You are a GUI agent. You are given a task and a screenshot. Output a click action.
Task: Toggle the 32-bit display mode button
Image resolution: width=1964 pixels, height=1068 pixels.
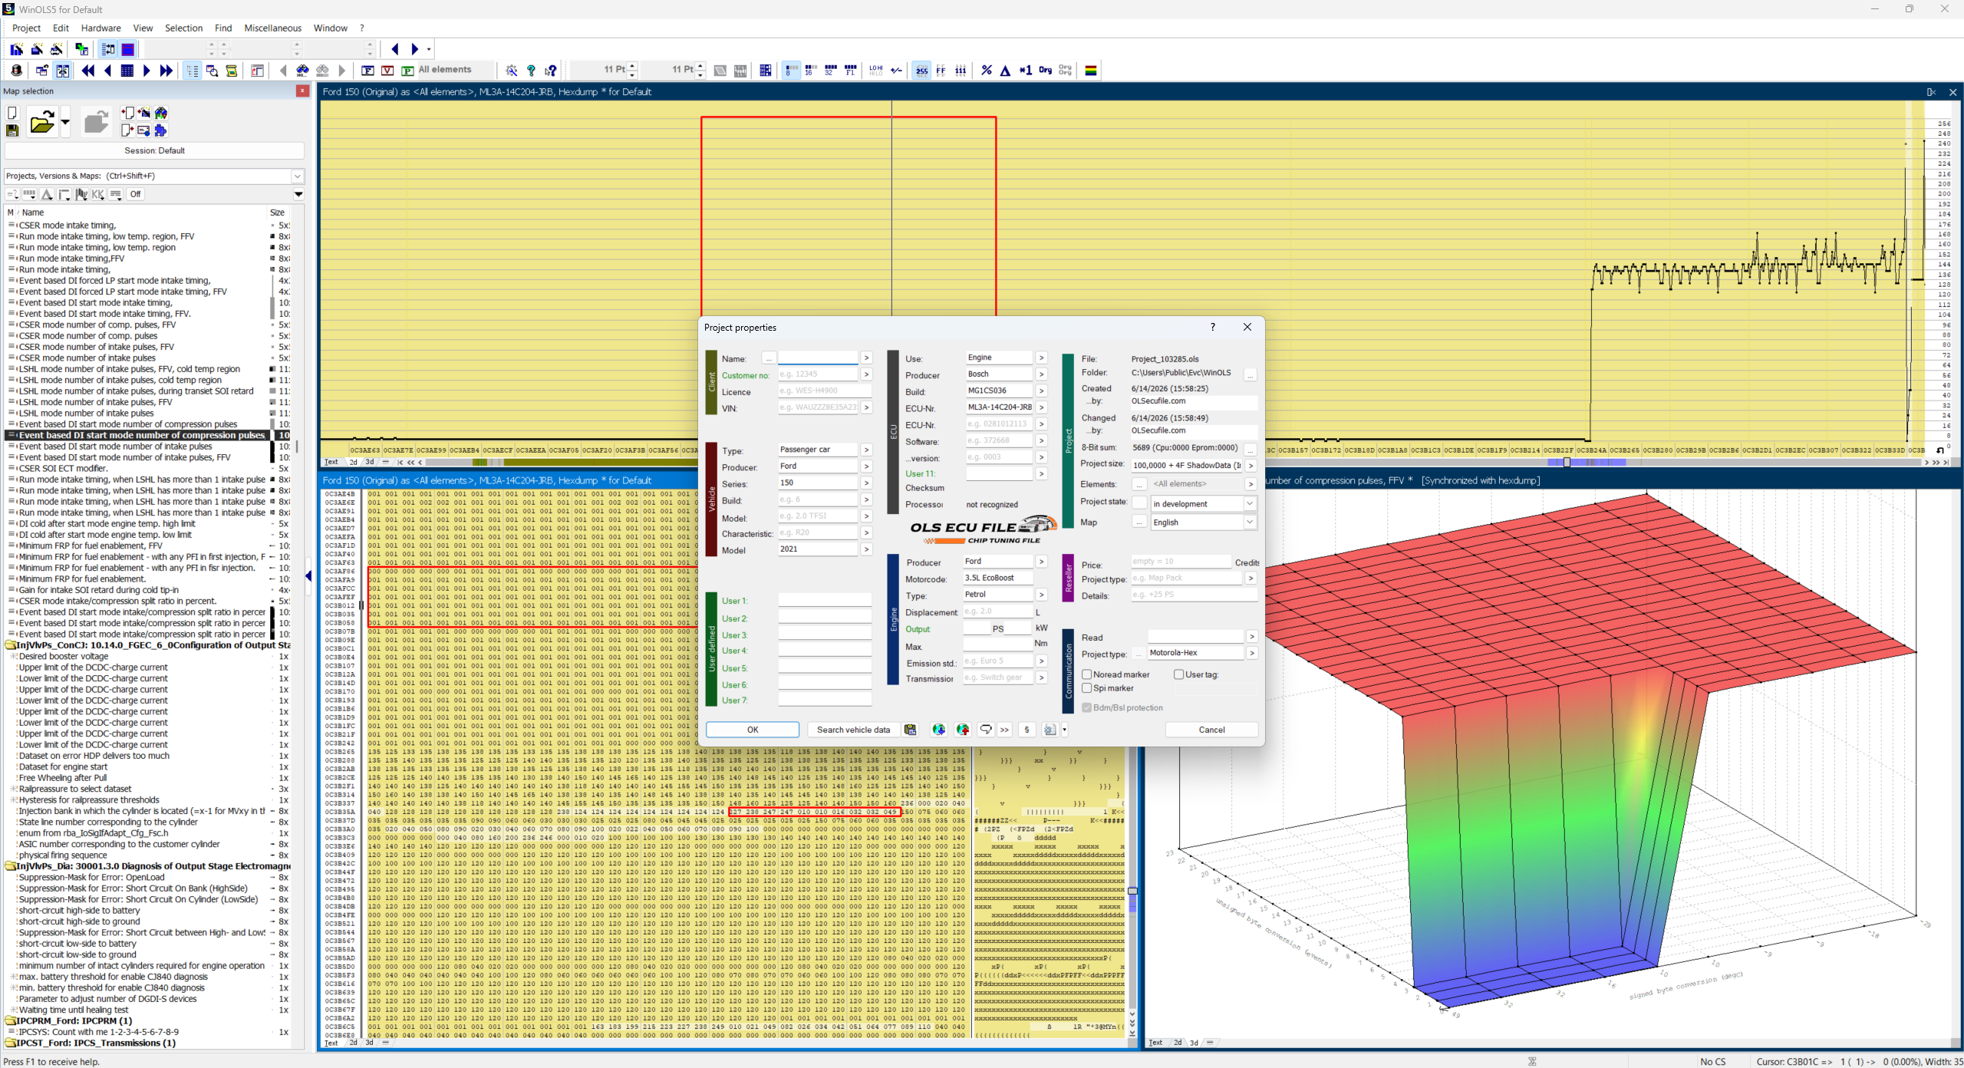click(830, 71)
